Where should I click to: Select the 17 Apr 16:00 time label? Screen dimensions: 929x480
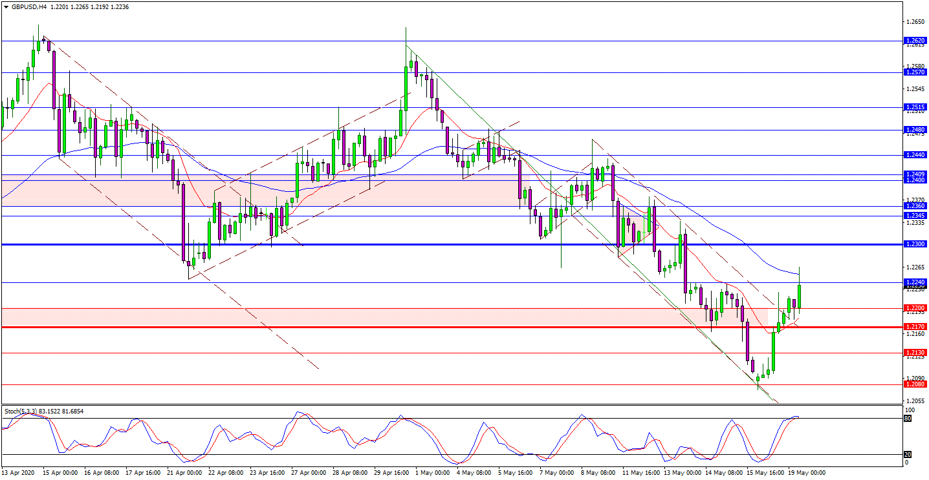(143, 473)
